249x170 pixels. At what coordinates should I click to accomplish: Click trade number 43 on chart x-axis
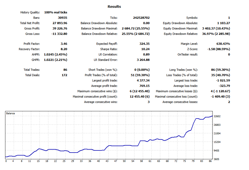pyautogui.click(x=107, y=161)
